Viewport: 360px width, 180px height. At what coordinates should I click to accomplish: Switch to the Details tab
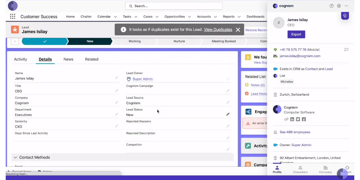coord(45,59)
